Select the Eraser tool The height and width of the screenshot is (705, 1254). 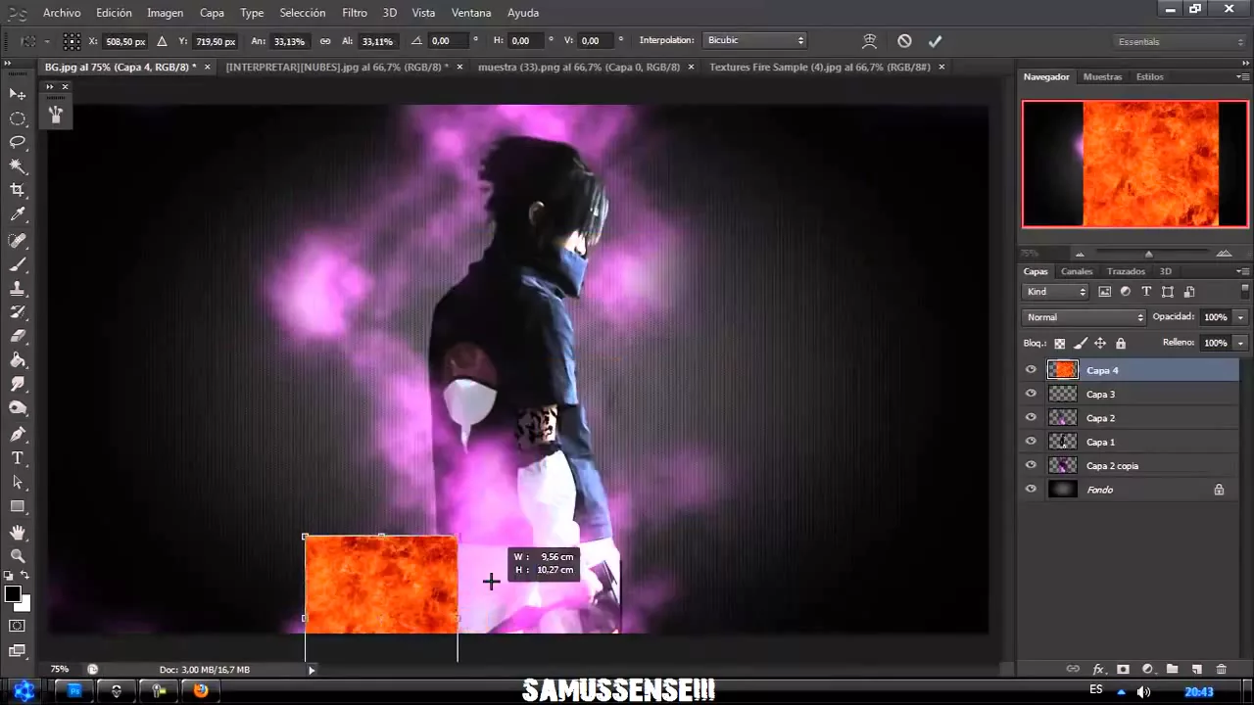[x=18, y=336]
